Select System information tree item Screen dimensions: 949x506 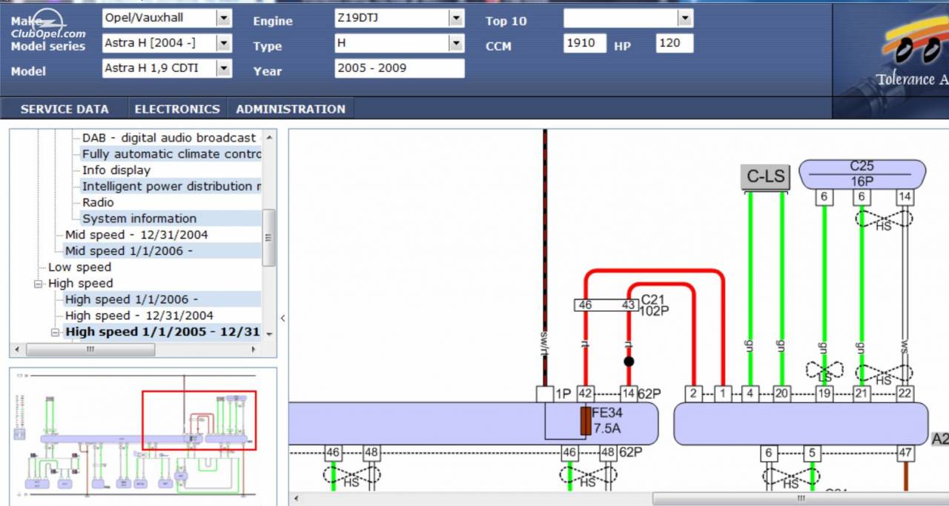139,219
